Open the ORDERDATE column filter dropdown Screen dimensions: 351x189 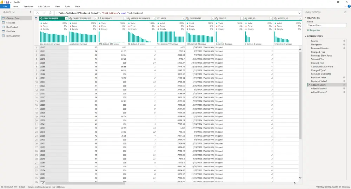point(213,18)
